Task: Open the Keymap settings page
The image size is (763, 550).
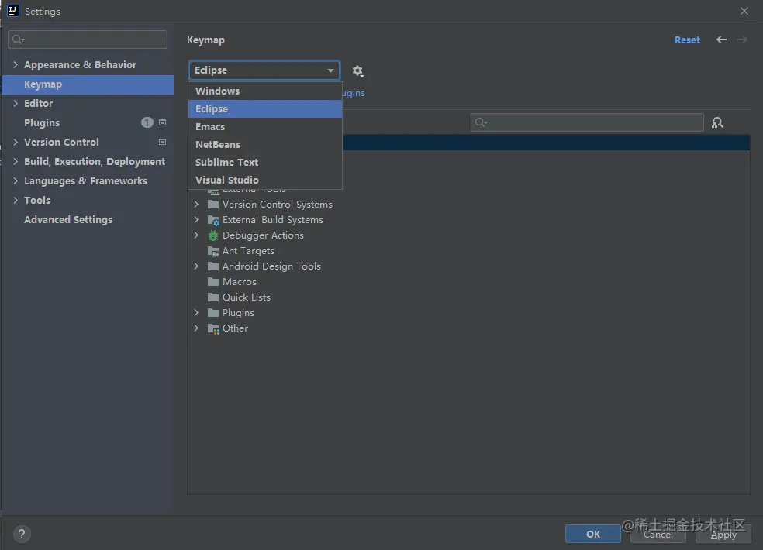Action: coord(88,84)
